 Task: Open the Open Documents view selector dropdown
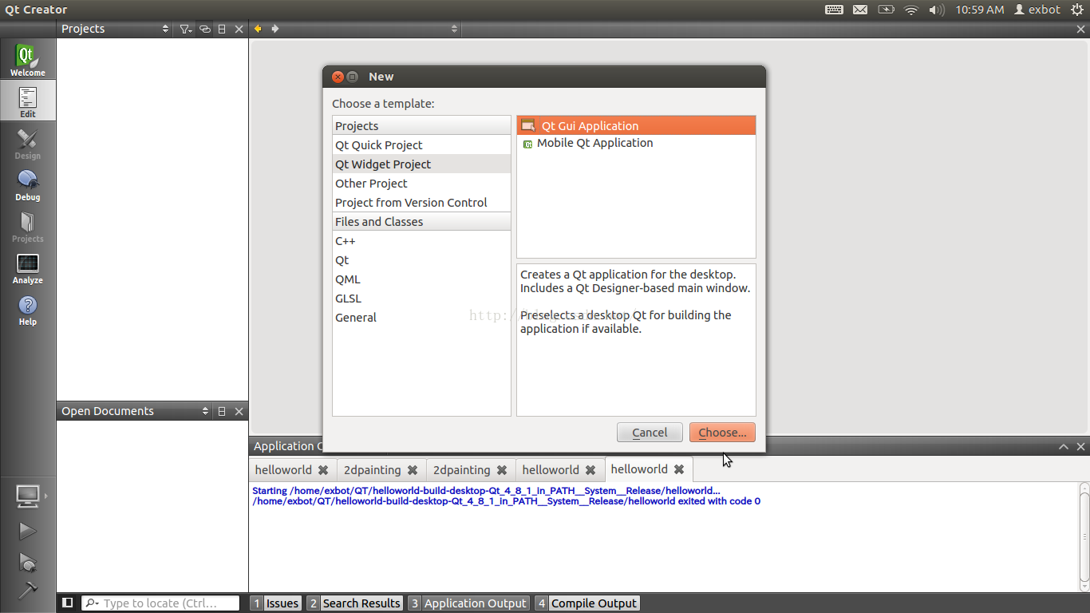tap(135, 411)
